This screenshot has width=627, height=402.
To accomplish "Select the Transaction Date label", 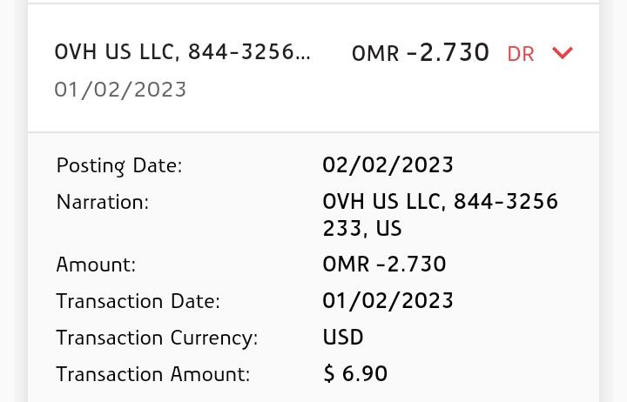I will point(138,301).
